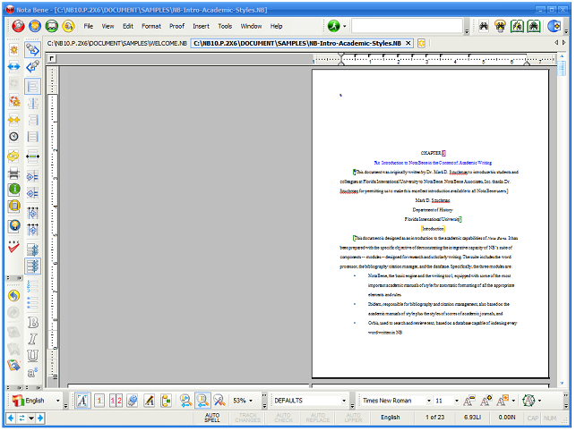Click the green info icon in left toolbar

point(13,190)
